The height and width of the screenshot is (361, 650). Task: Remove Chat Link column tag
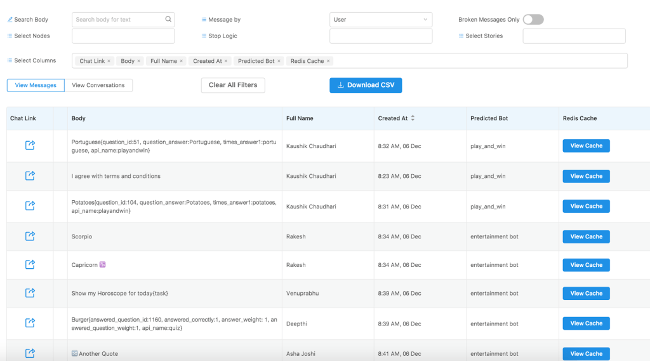tap(109, 61)
